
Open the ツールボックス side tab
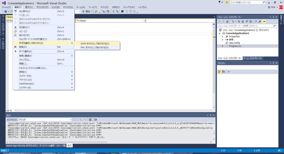click(3, 43)
